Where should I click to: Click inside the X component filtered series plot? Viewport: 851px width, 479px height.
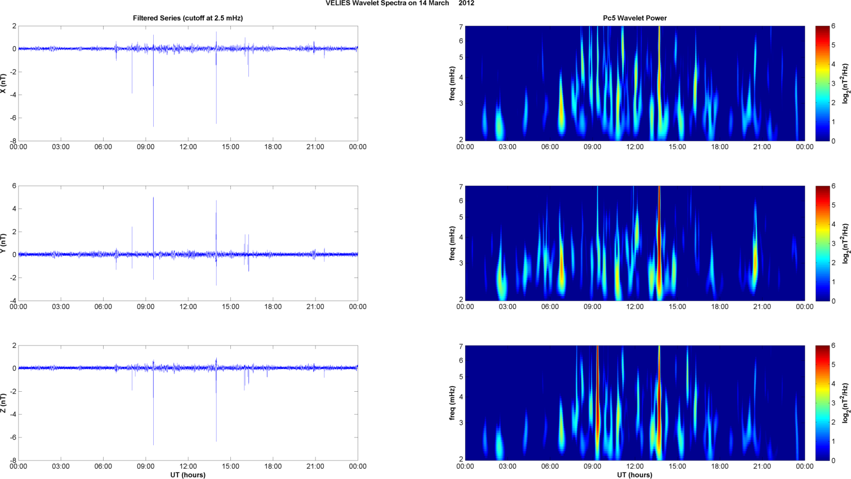click(x=188, y=83)
